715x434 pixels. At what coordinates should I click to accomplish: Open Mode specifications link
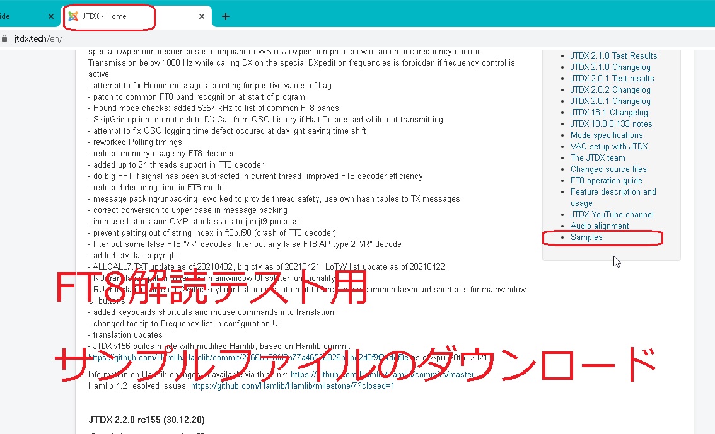[607, 135]
